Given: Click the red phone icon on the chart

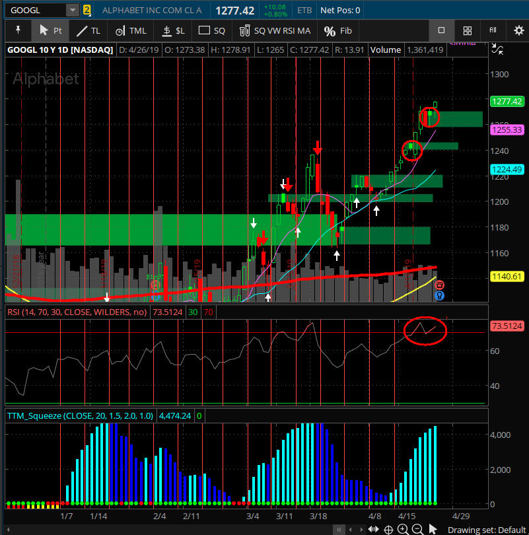Looking at the screenshot, I should point(440,285).
